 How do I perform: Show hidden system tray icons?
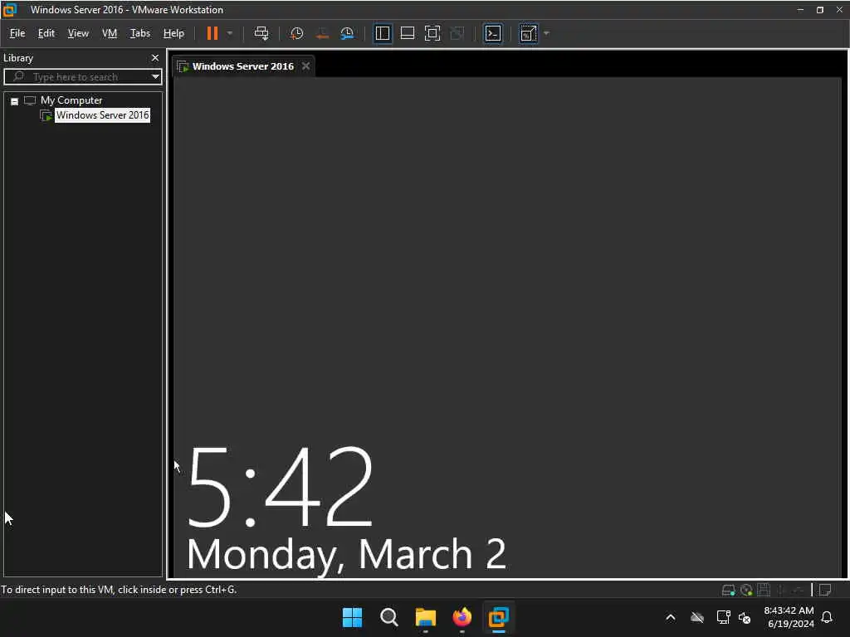pos(671,617)
